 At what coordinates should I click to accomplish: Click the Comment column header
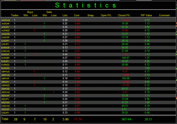(164, 15)
